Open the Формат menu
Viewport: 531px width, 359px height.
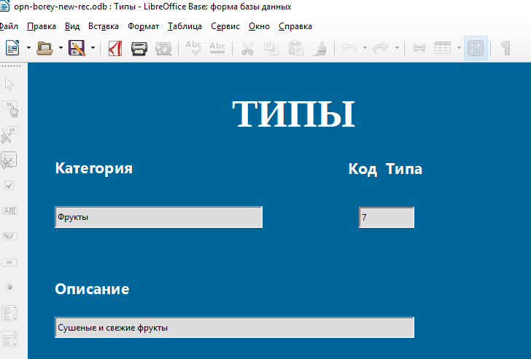pyautogui.click(x=143, y=26)
